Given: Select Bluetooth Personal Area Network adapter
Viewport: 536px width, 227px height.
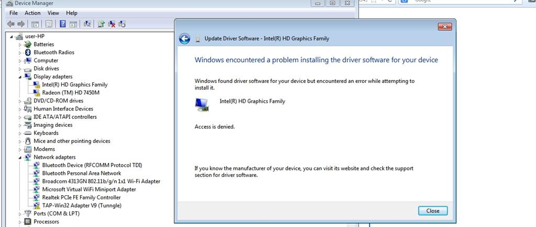Looking at the screenshot, I should pos(82,173).
